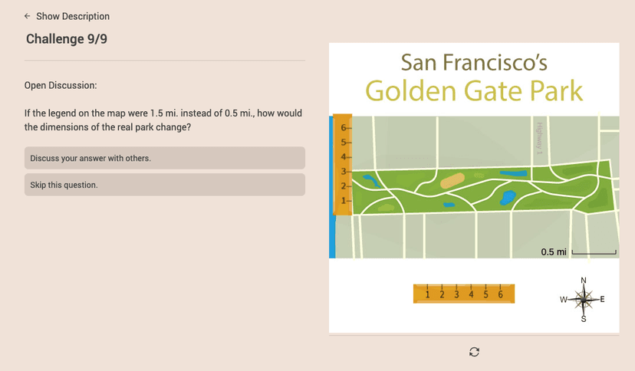Select Skip this question option
635x371 pixels.
coord(164,185)
